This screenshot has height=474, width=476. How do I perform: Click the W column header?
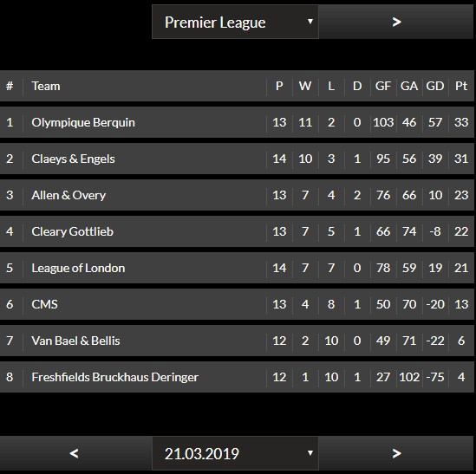[x=305, y=86]
